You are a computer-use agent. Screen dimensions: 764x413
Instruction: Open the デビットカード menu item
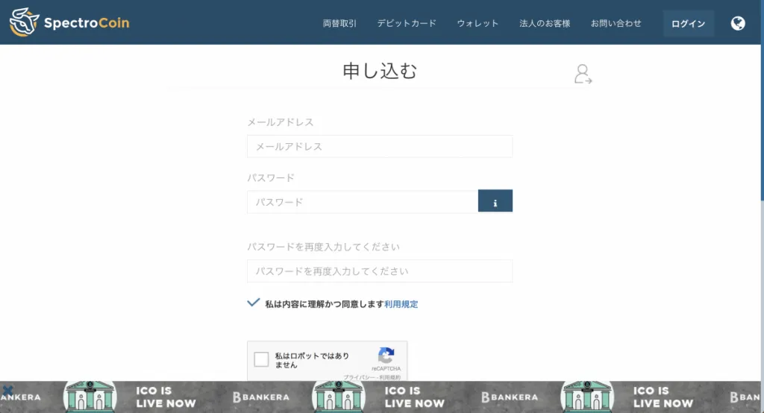point(407,23)
